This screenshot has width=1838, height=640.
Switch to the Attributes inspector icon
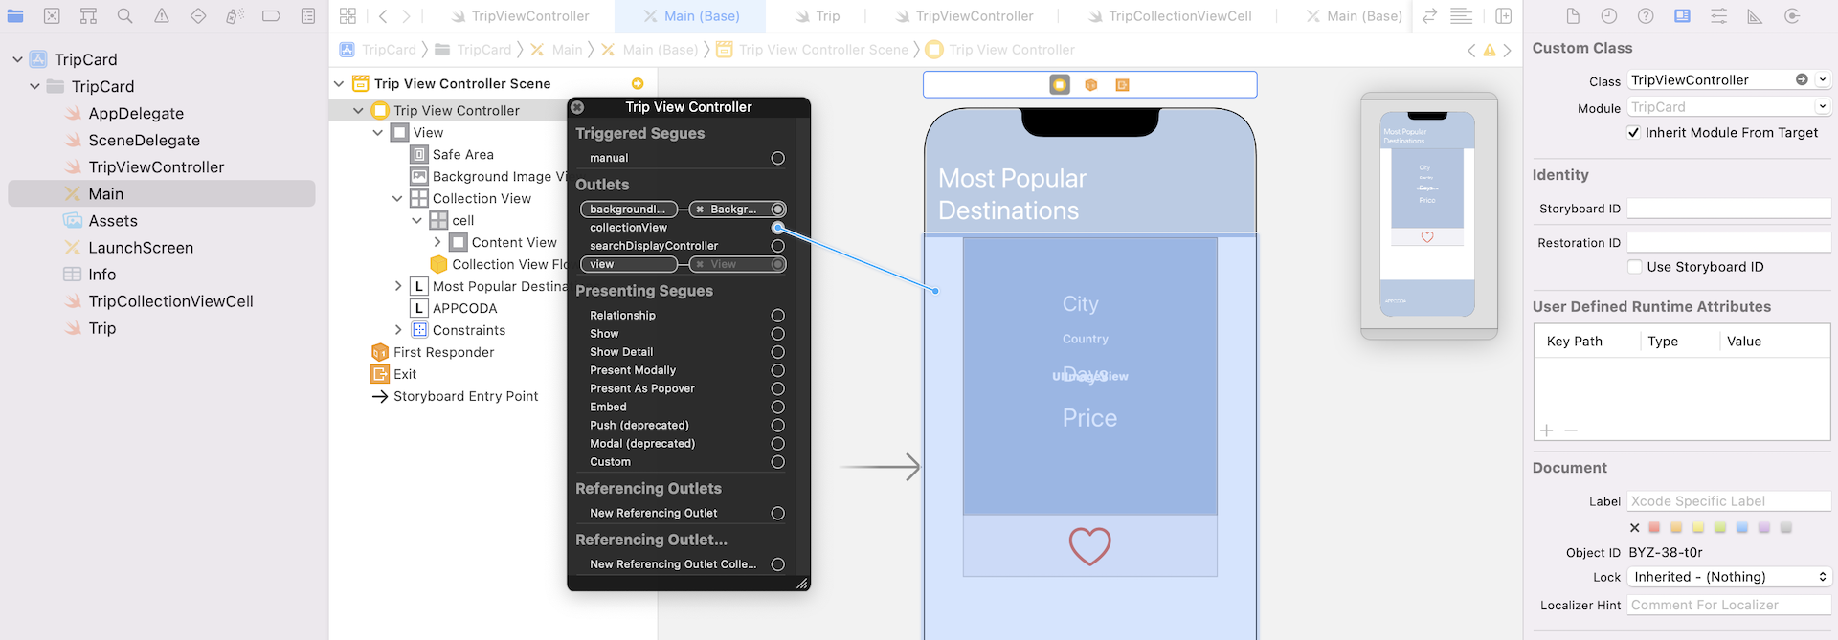(x=1718, y=16)
